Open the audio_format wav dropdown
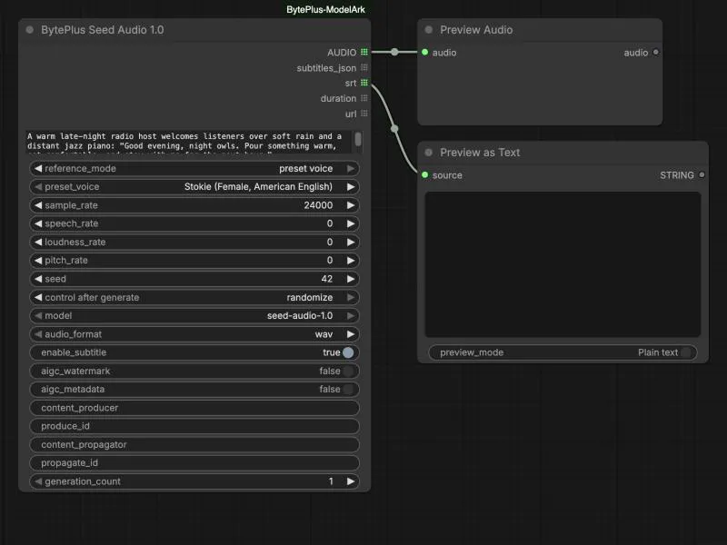727x545 pixels. point(194,334)
